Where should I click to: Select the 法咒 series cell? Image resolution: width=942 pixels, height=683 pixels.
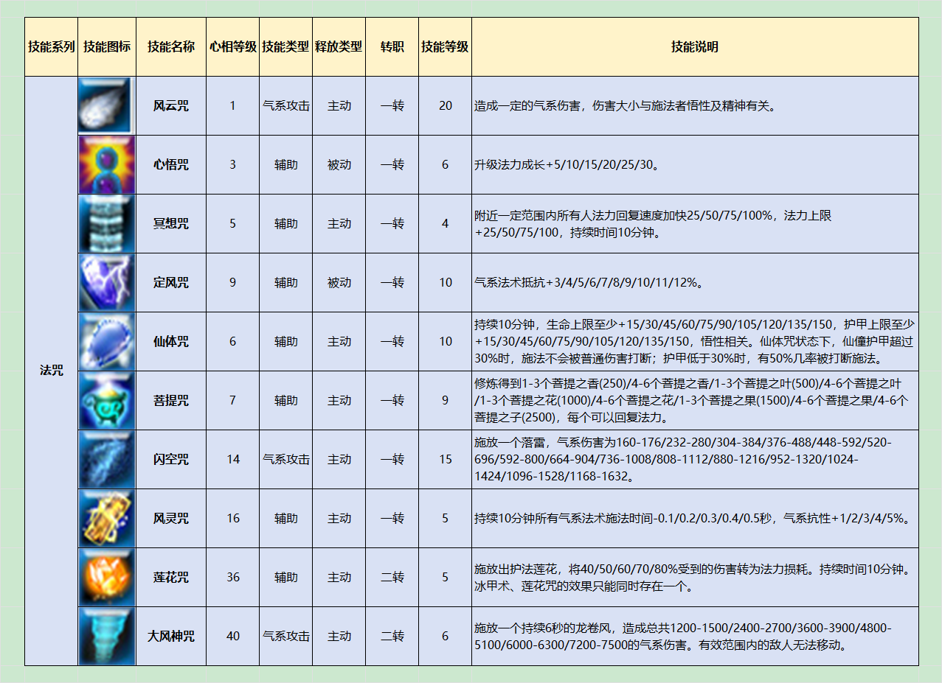(51, 371)
